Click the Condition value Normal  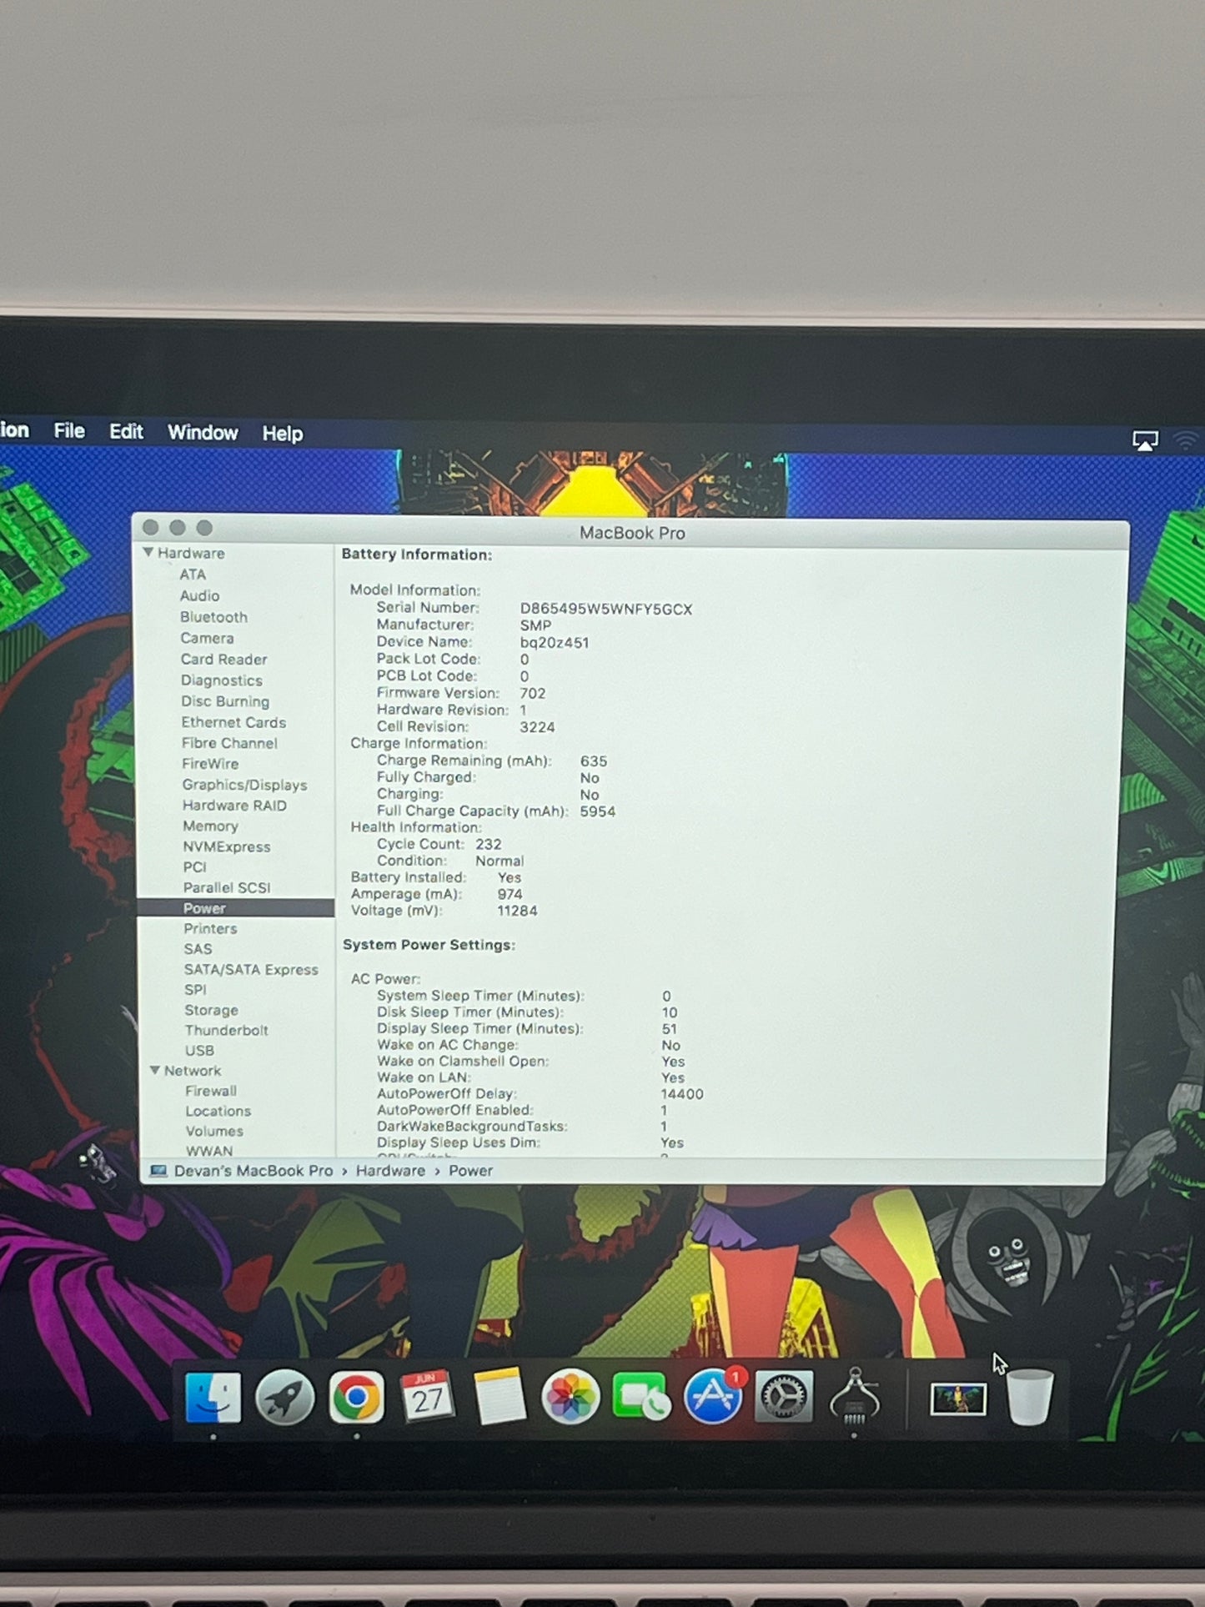click(500, 861)
